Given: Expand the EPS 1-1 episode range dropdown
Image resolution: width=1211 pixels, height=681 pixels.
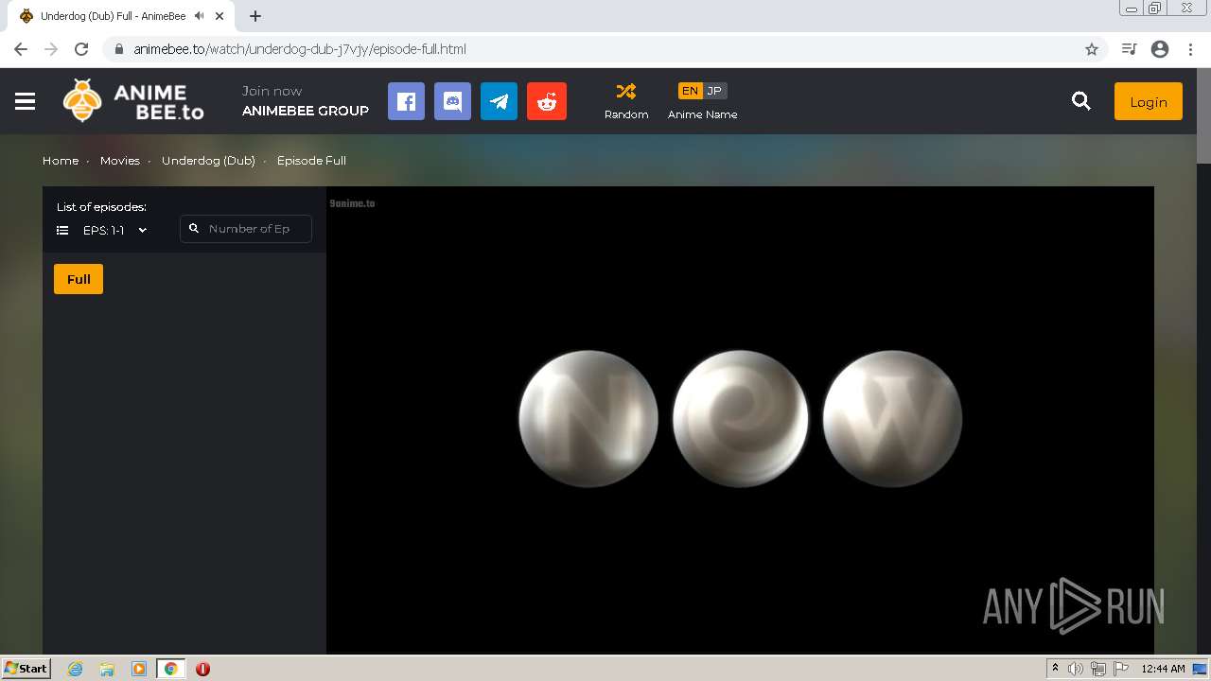Looking at the screenshot, I should coord(103,230).
